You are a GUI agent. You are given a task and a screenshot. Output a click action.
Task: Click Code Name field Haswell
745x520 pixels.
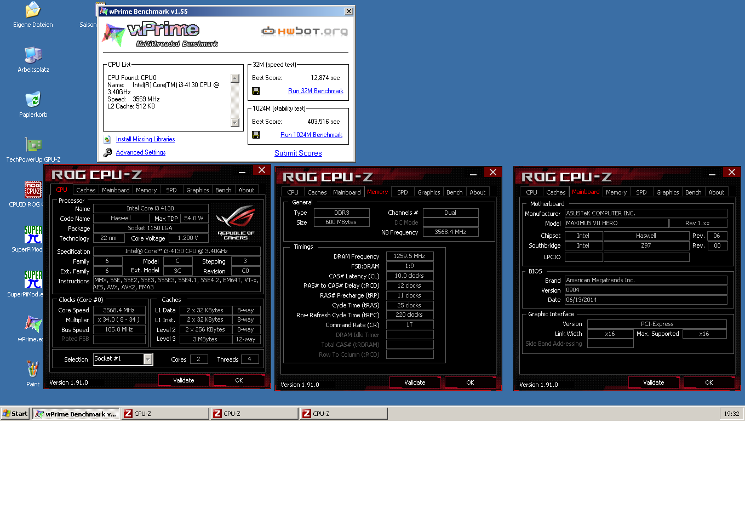121,218
